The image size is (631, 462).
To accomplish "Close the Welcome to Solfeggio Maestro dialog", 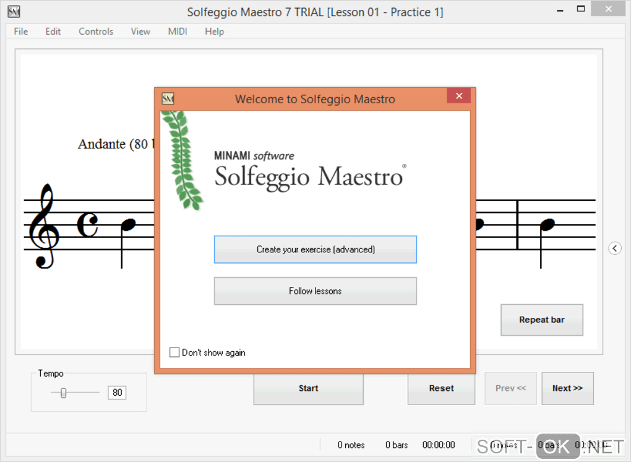I will [x=459, y=96].
